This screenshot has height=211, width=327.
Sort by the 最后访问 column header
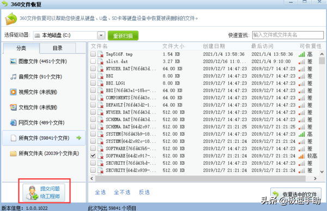click(x=262, y=46)
